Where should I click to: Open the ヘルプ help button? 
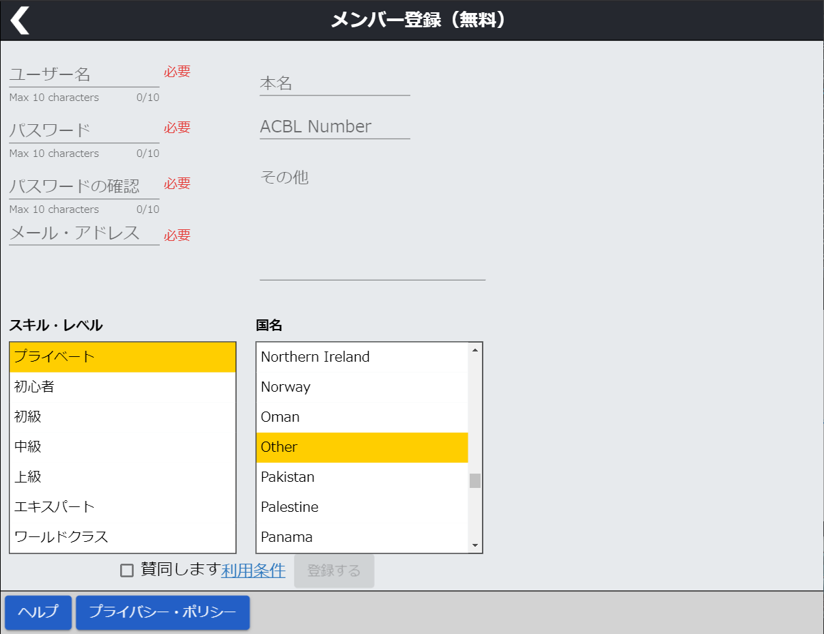(38, 612)
